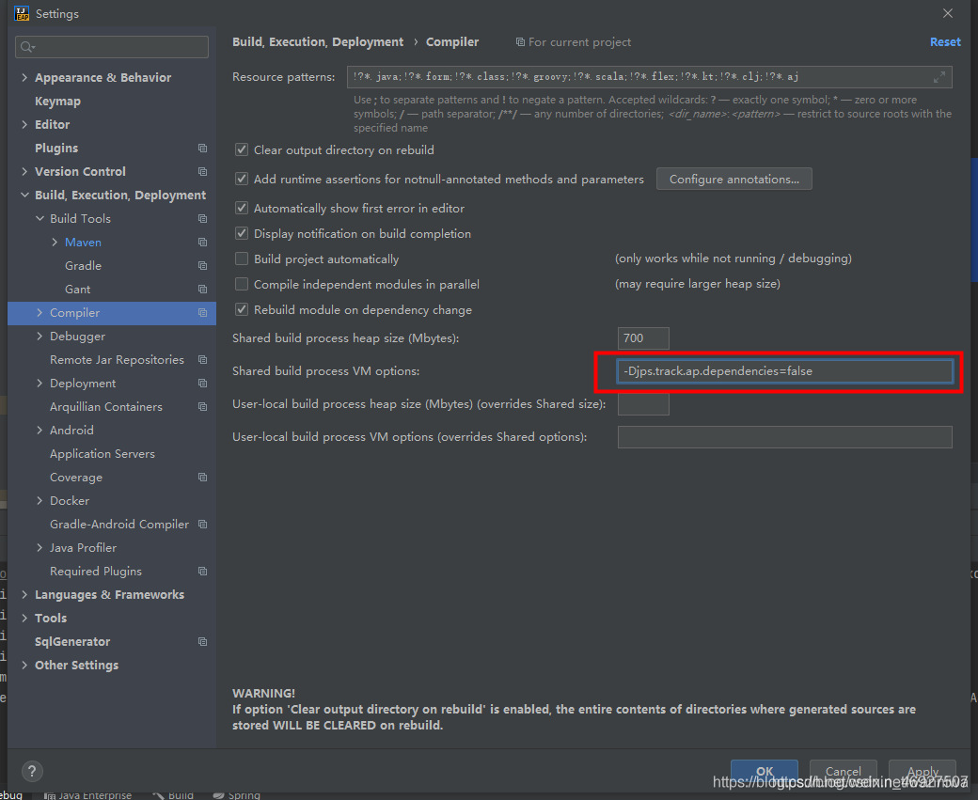Enable Build project automatically
The image size is (978, 800).
point(242,259)
